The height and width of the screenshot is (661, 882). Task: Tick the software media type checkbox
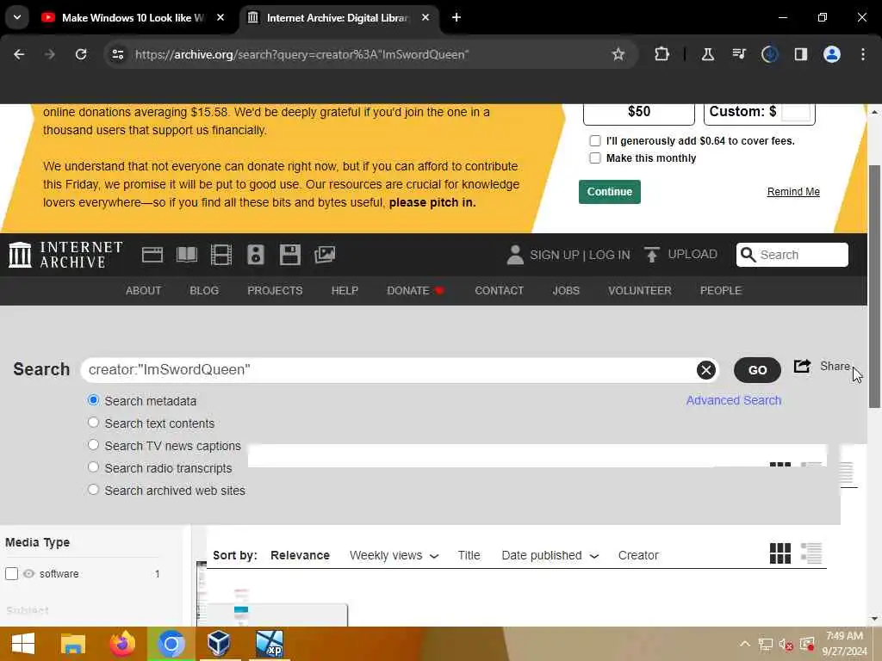(12, 574)
